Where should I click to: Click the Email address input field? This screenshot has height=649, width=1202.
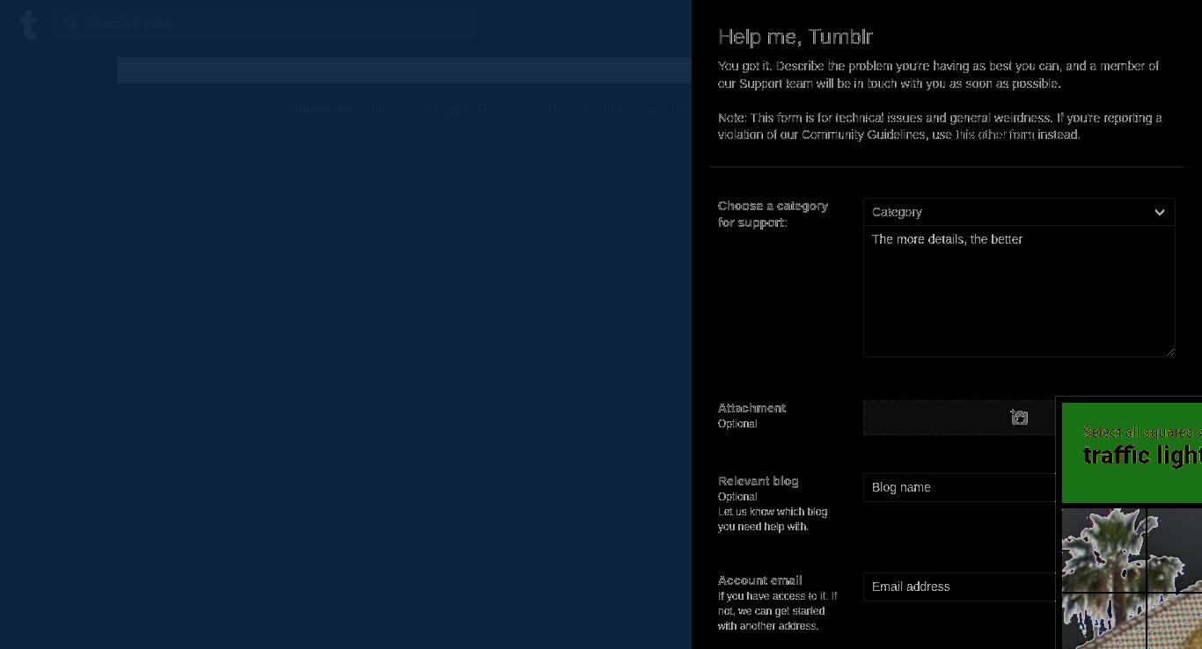tap(959, 587)
